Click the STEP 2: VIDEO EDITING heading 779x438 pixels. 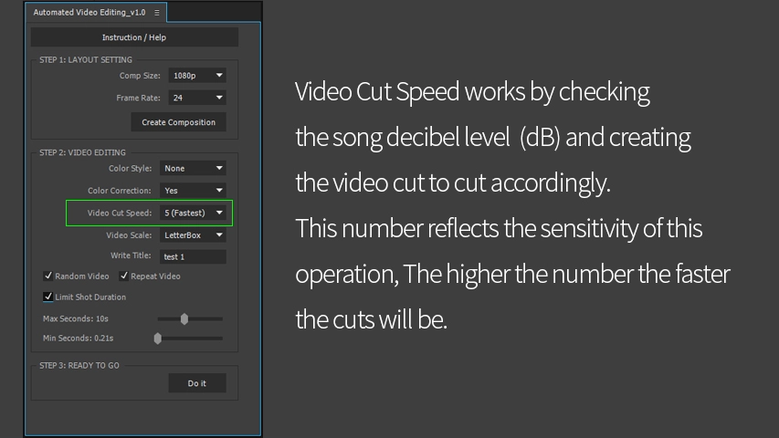click(82, 152)
